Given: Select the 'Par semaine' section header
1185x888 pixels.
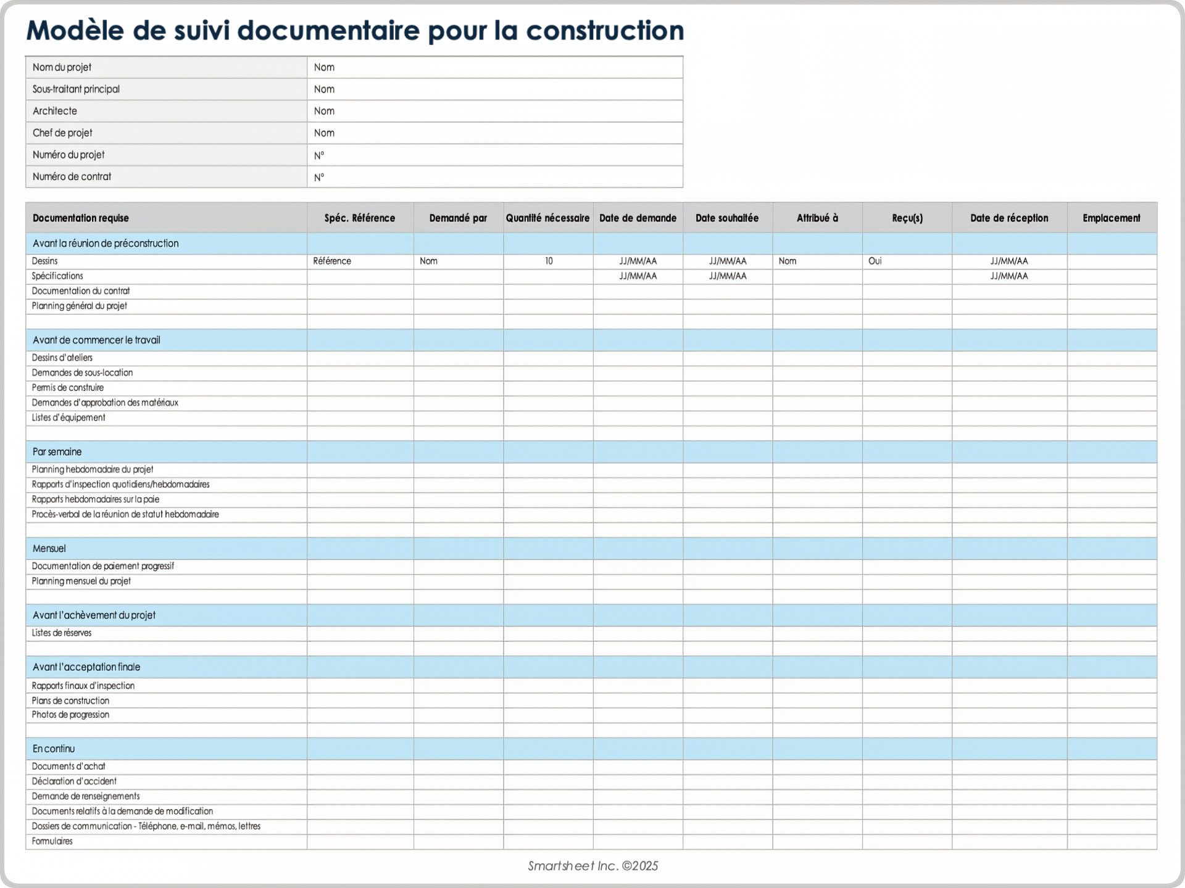Looking at the screenshot, I should click(x=591, y=452).
